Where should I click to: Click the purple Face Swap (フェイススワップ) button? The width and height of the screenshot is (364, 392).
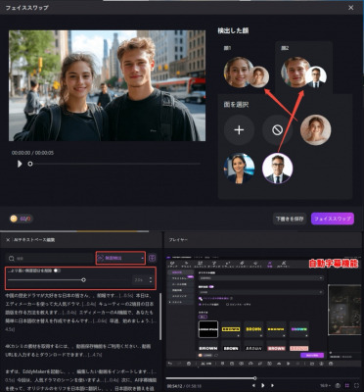[333, 219]
